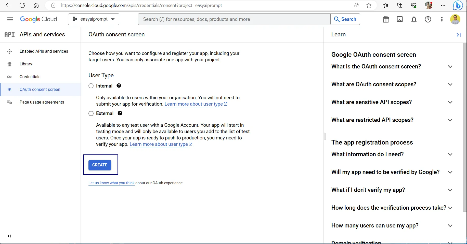Open Page usage agreements menu item

click(x=41, y=102)
